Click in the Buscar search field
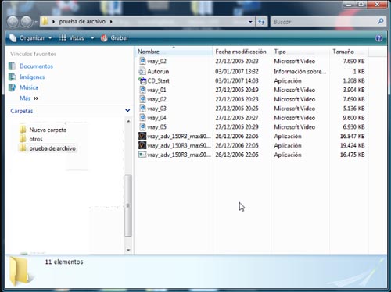 click(323, 22)
